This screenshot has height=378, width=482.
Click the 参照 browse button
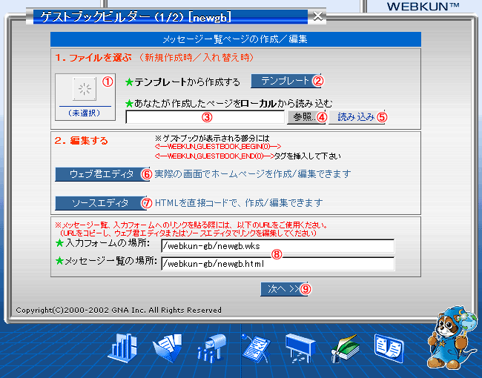tap(301, 117)
